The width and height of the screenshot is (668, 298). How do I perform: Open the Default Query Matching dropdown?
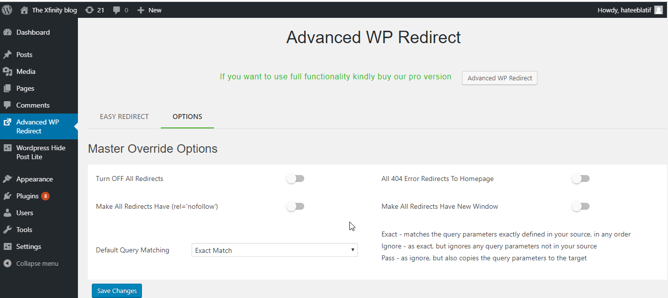coord(274,250)
